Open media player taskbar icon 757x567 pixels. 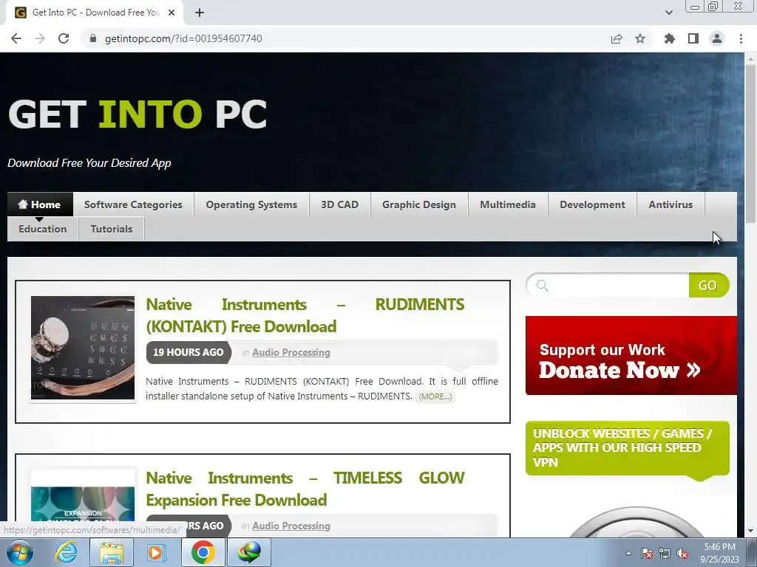pos(156,552)
